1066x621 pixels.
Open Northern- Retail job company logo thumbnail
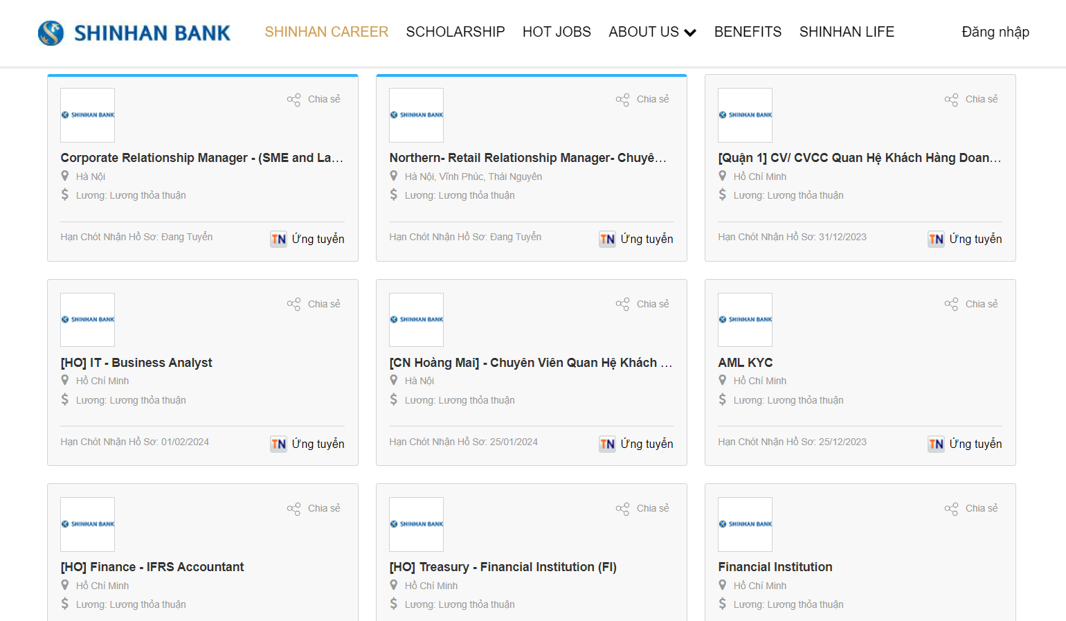pos(416,115)
